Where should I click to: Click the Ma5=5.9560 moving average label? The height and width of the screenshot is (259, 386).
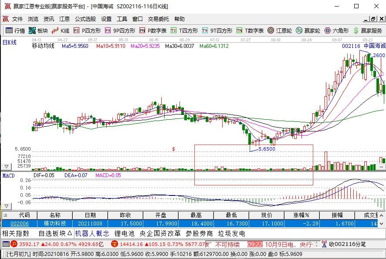point(75,46)
